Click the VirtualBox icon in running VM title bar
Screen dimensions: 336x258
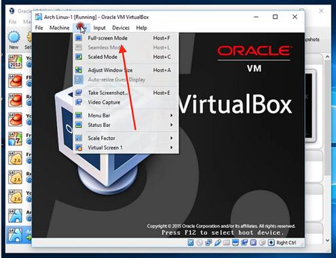pyautogui.click(x=39, y=17)
